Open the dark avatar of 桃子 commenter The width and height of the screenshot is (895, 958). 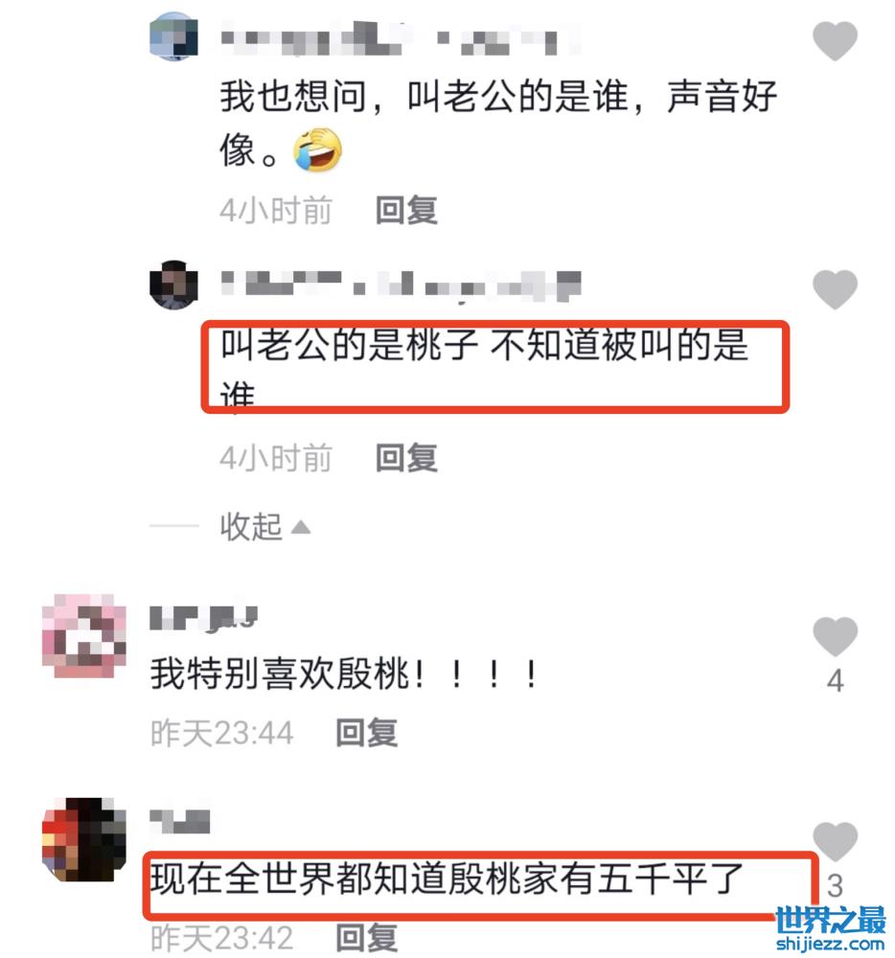point(174,285)
